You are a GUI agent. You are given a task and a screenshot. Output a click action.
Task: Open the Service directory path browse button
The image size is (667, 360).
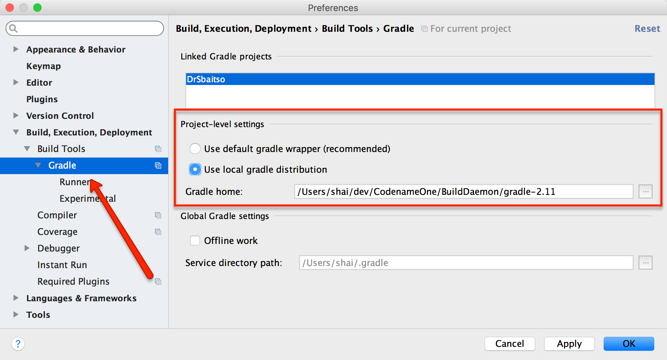(x=645, y=263)
